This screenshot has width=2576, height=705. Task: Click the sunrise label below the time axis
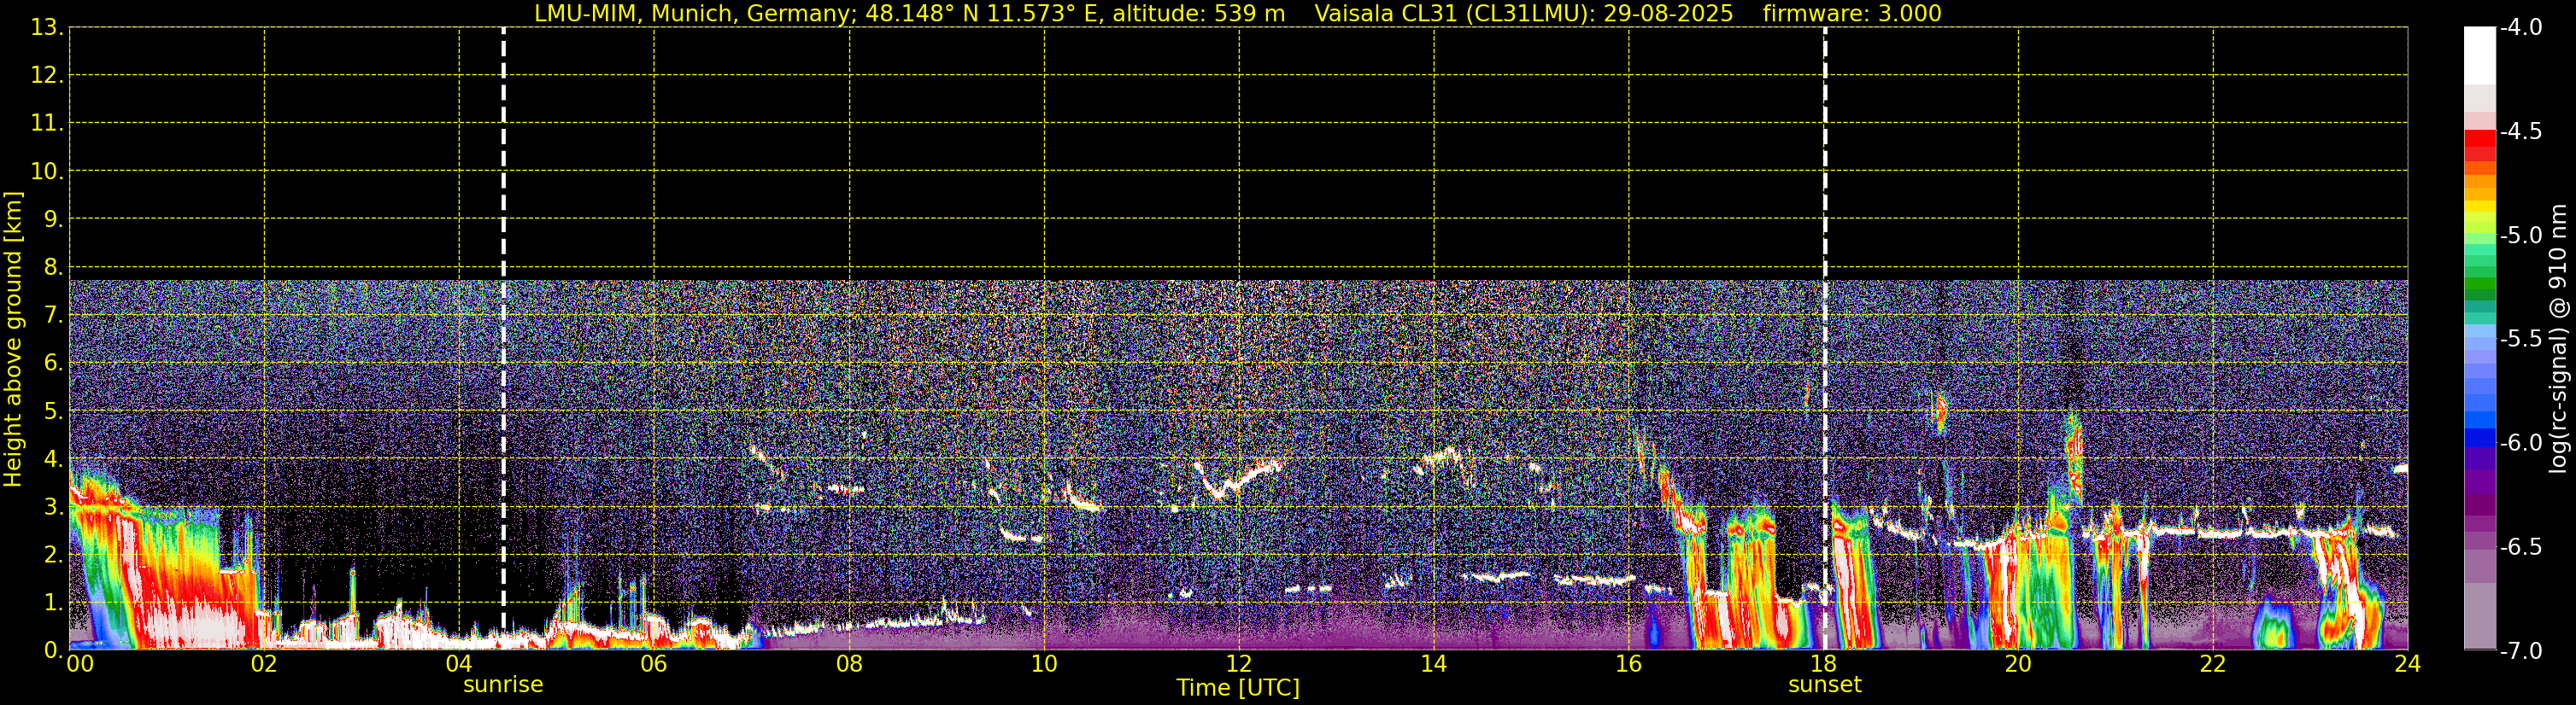tap(503, 685)
